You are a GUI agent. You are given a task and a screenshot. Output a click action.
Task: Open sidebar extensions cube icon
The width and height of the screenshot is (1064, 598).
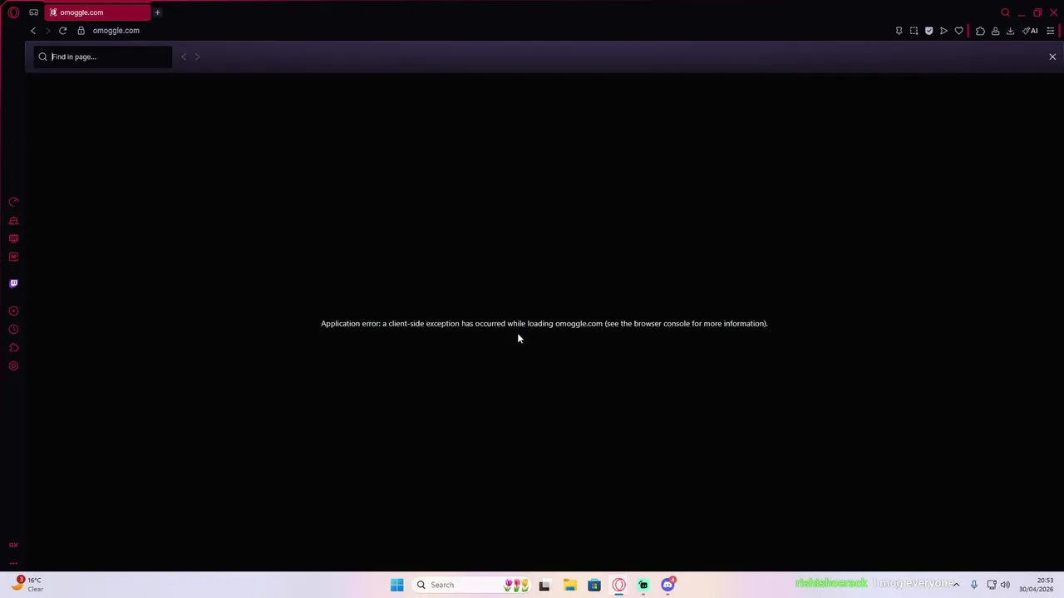(13, 347)
